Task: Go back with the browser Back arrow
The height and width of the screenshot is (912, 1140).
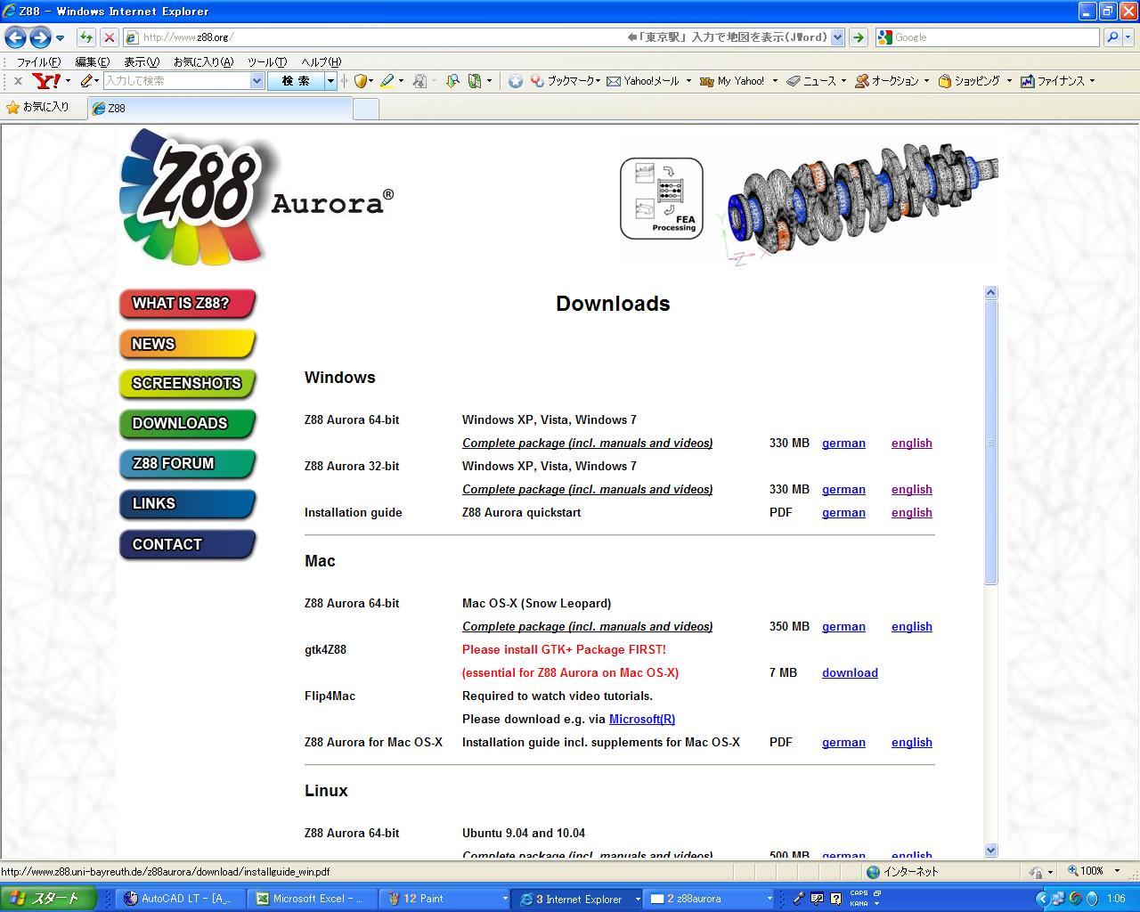Action: [x=15, y=37]
